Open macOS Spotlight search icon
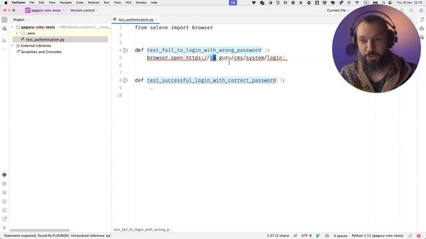This screenshot has width=426, height=239. point(383,3)
